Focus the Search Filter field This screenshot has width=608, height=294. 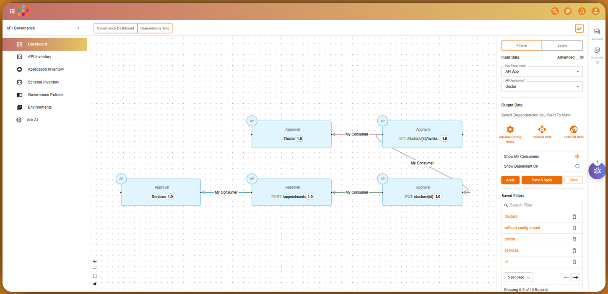coord(542,205)
